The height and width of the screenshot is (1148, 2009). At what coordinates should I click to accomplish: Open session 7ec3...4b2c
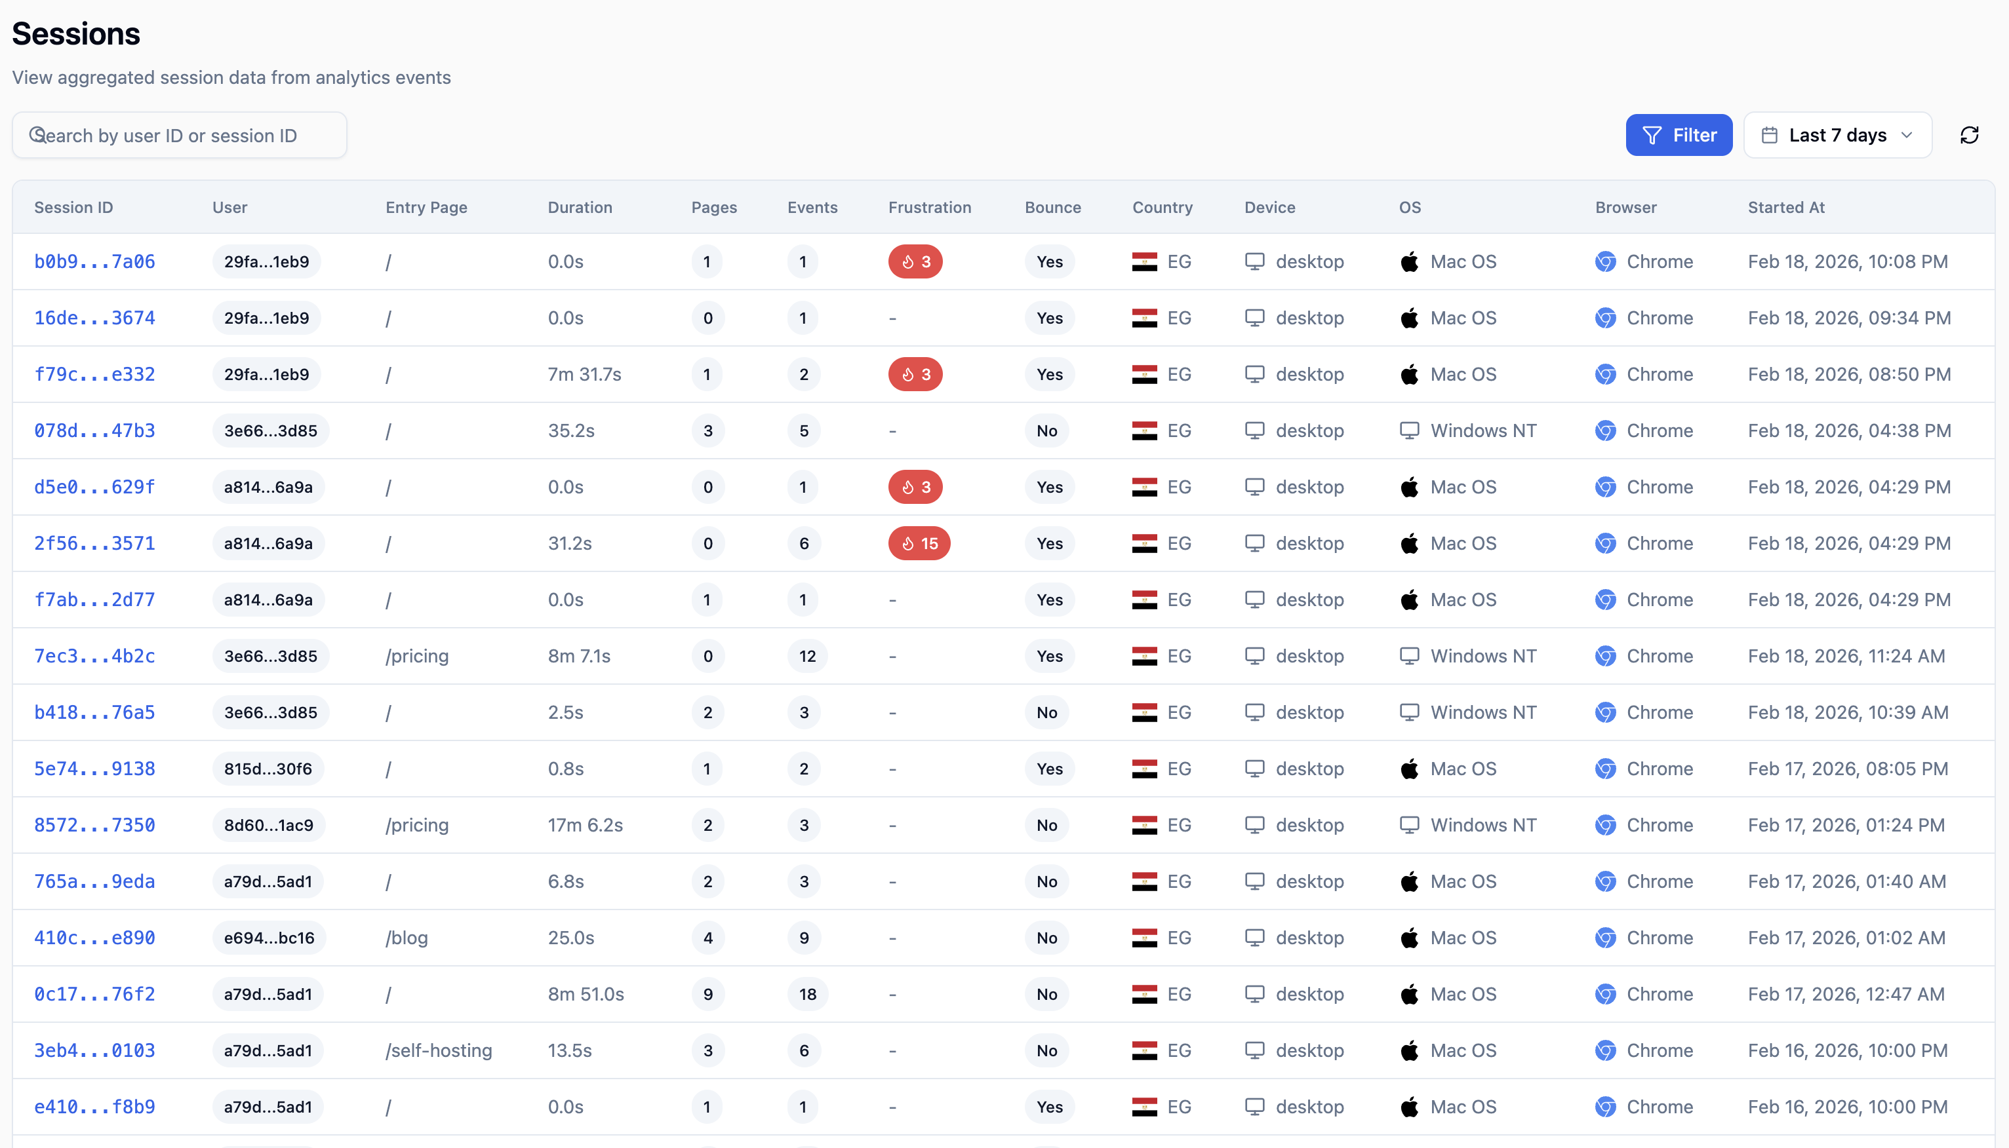coord(94,655)
